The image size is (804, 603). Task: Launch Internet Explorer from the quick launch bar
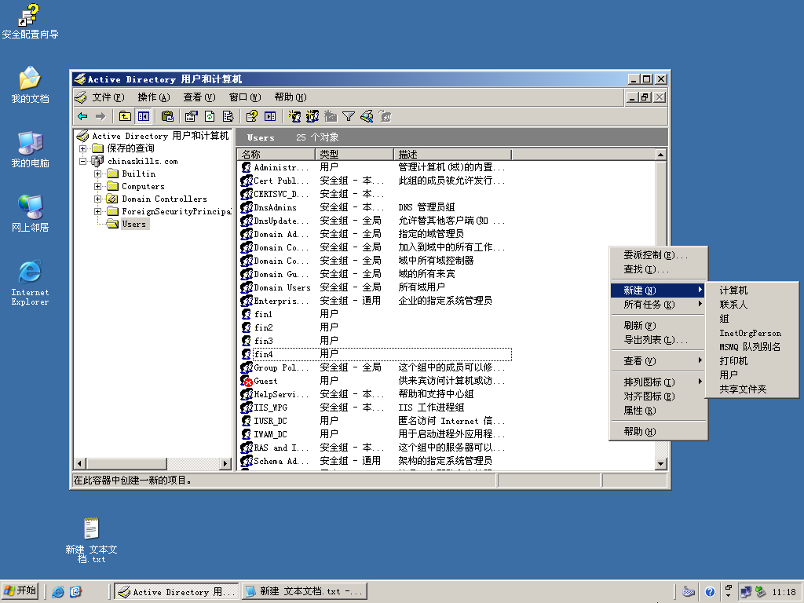click(x=58, y=592)
